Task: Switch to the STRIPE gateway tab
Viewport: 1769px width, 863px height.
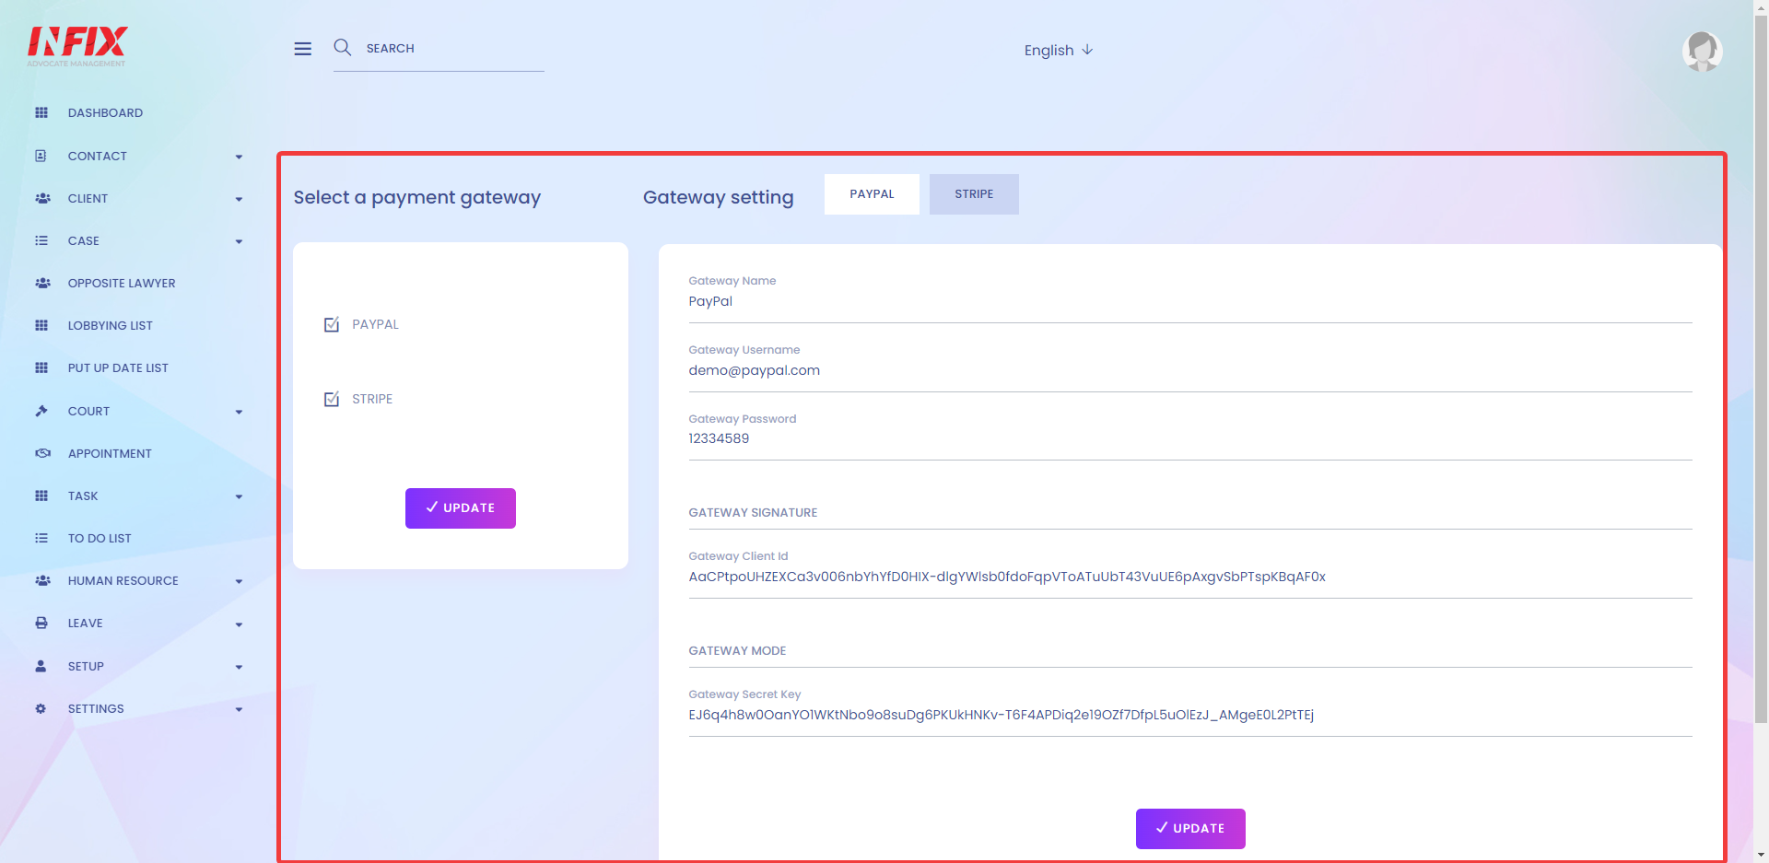Action: pos(974,194)
